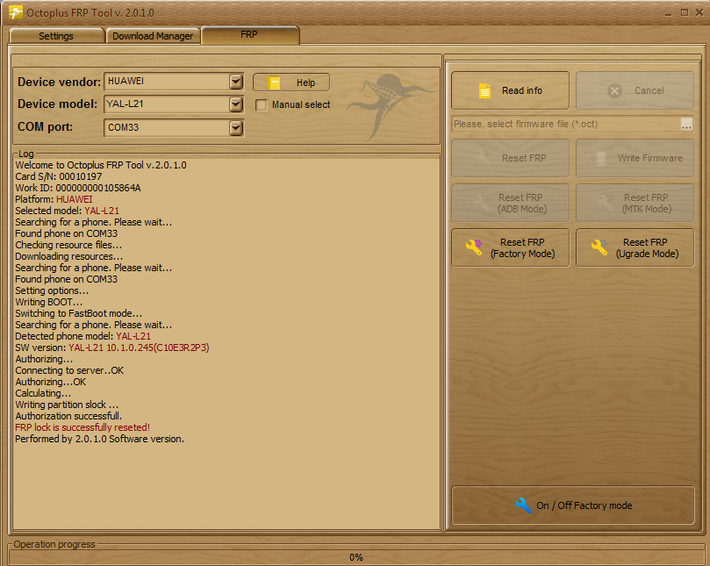Browse for firmware file with ellipsis button
The image size is (710, 566).
tap(686, 125)
